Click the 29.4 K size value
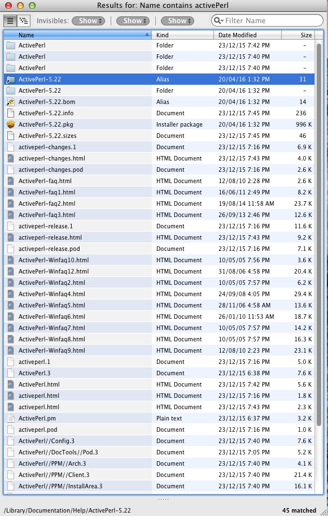The height and width of the screenshot is (516, 328). (x=303, y=294)
